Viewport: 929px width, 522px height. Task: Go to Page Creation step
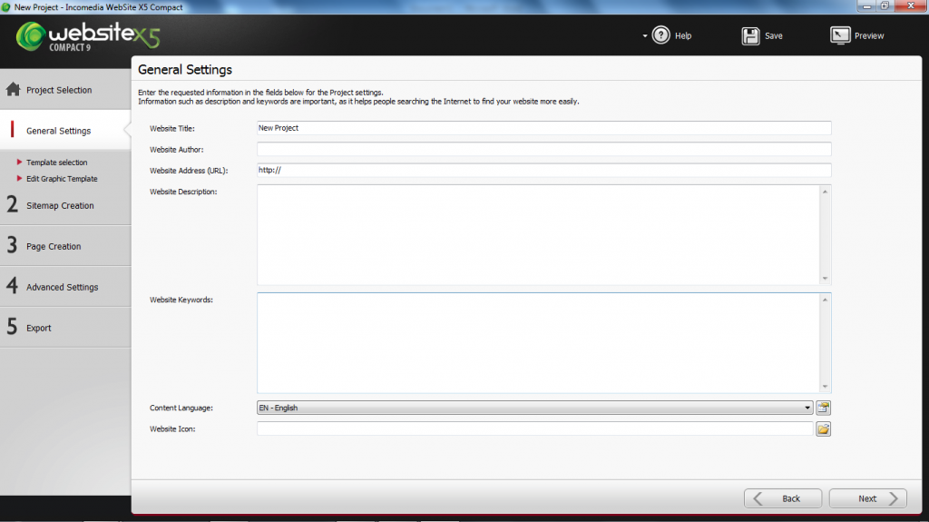(65, 246)
